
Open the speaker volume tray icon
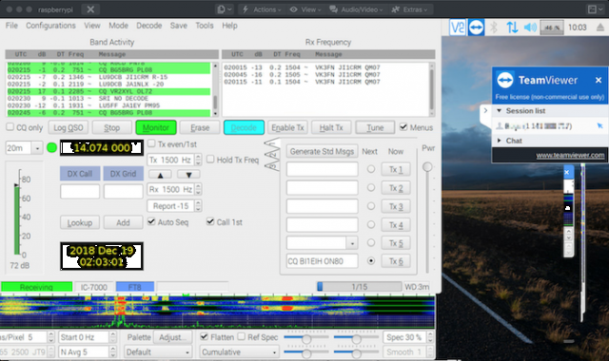click(x=530, y=28)
